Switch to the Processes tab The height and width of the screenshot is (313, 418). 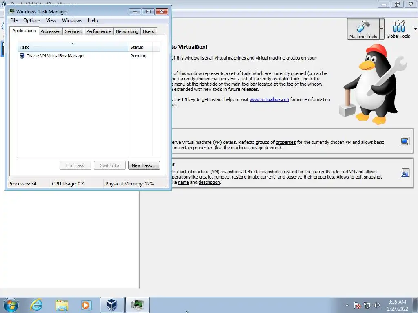click(x=50, y=31)
